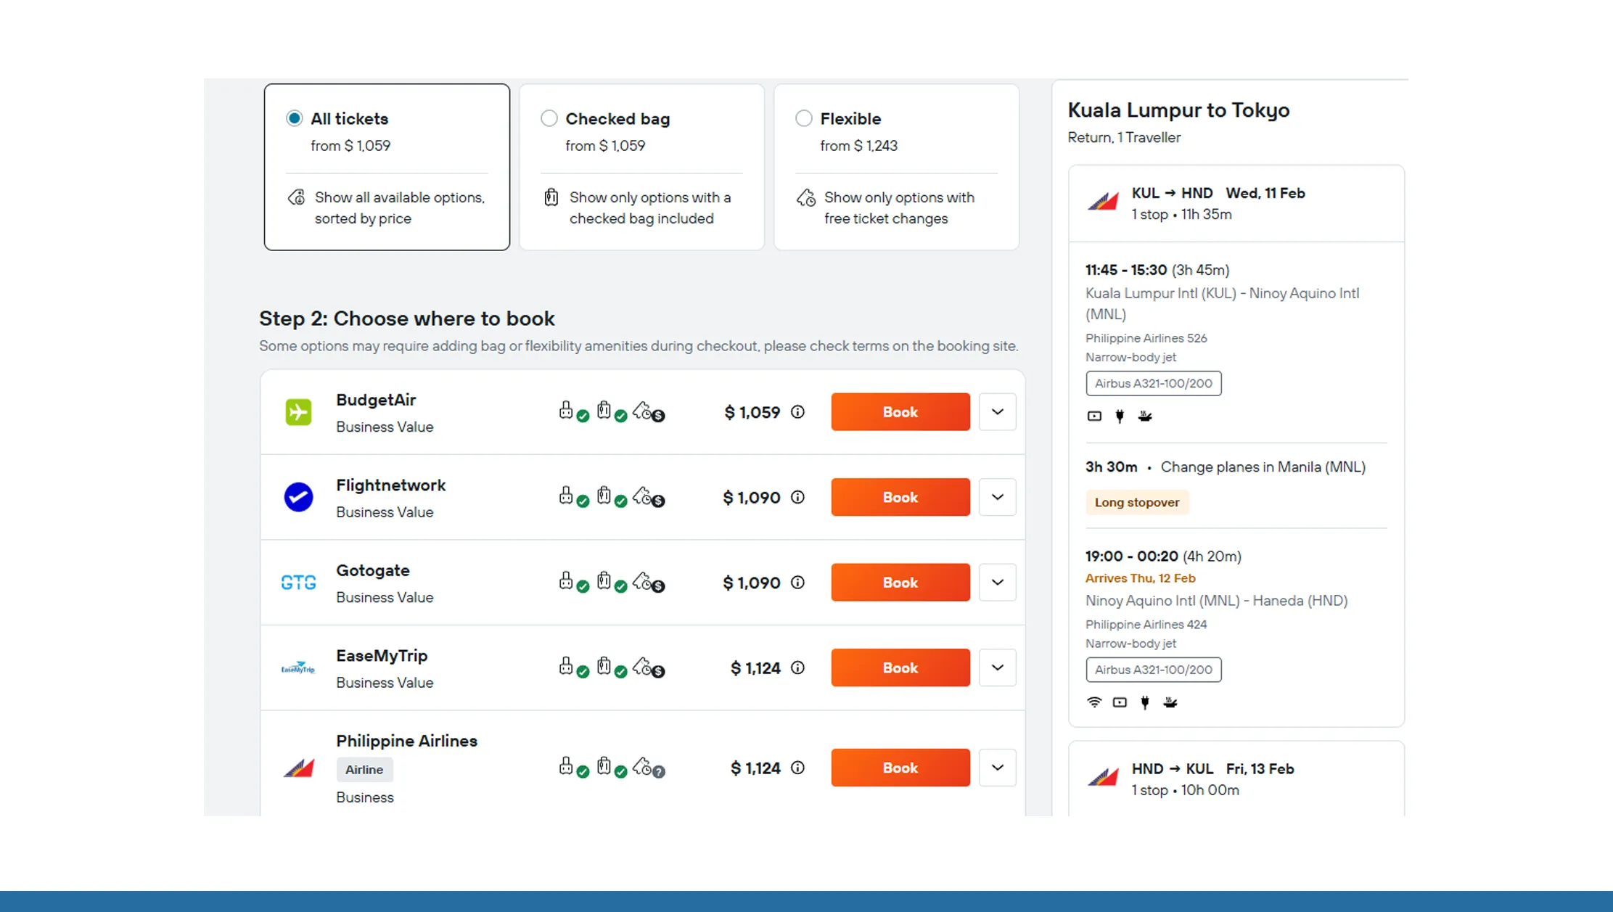This screenshot has height=912, width=1613.
Task: Click the price info icon next to $1,059
Action: coord(798,411)
